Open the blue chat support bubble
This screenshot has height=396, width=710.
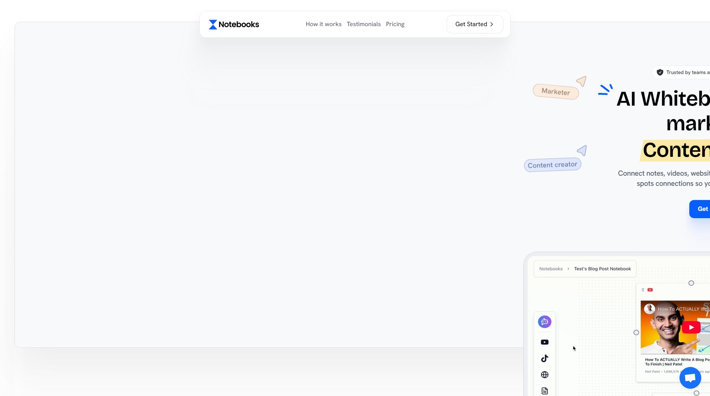(690, 377)
